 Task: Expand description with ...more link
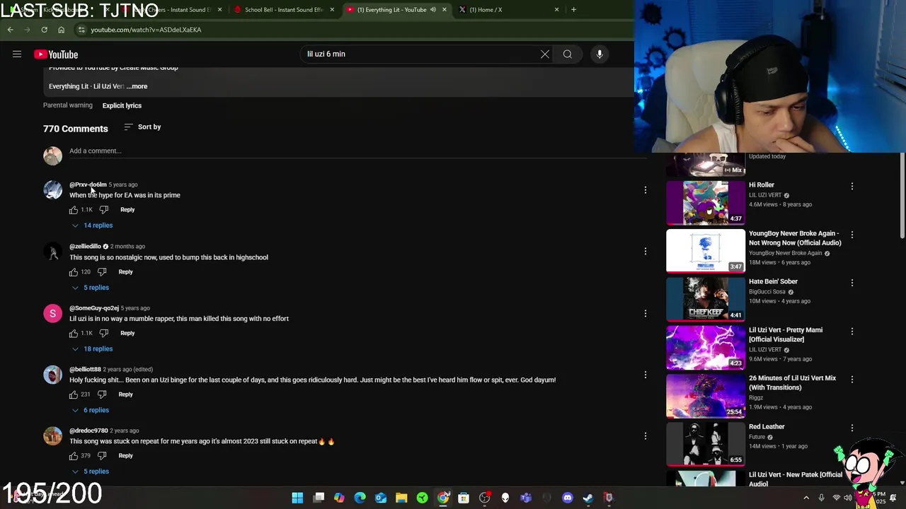(138, 86)
